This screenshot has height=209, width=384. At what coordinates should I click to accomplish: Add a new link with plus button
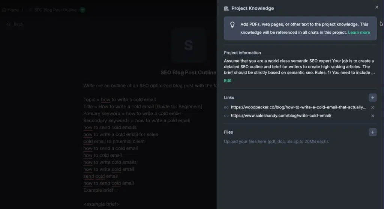click(372, 98)
